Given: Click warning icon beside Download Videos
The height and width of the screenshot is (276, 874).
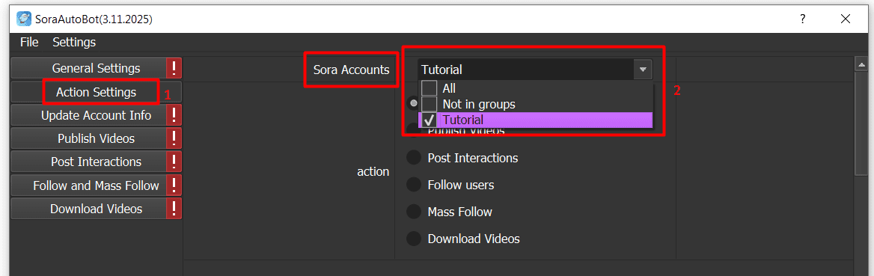Looking at the screenshot, I should (174, 209).
